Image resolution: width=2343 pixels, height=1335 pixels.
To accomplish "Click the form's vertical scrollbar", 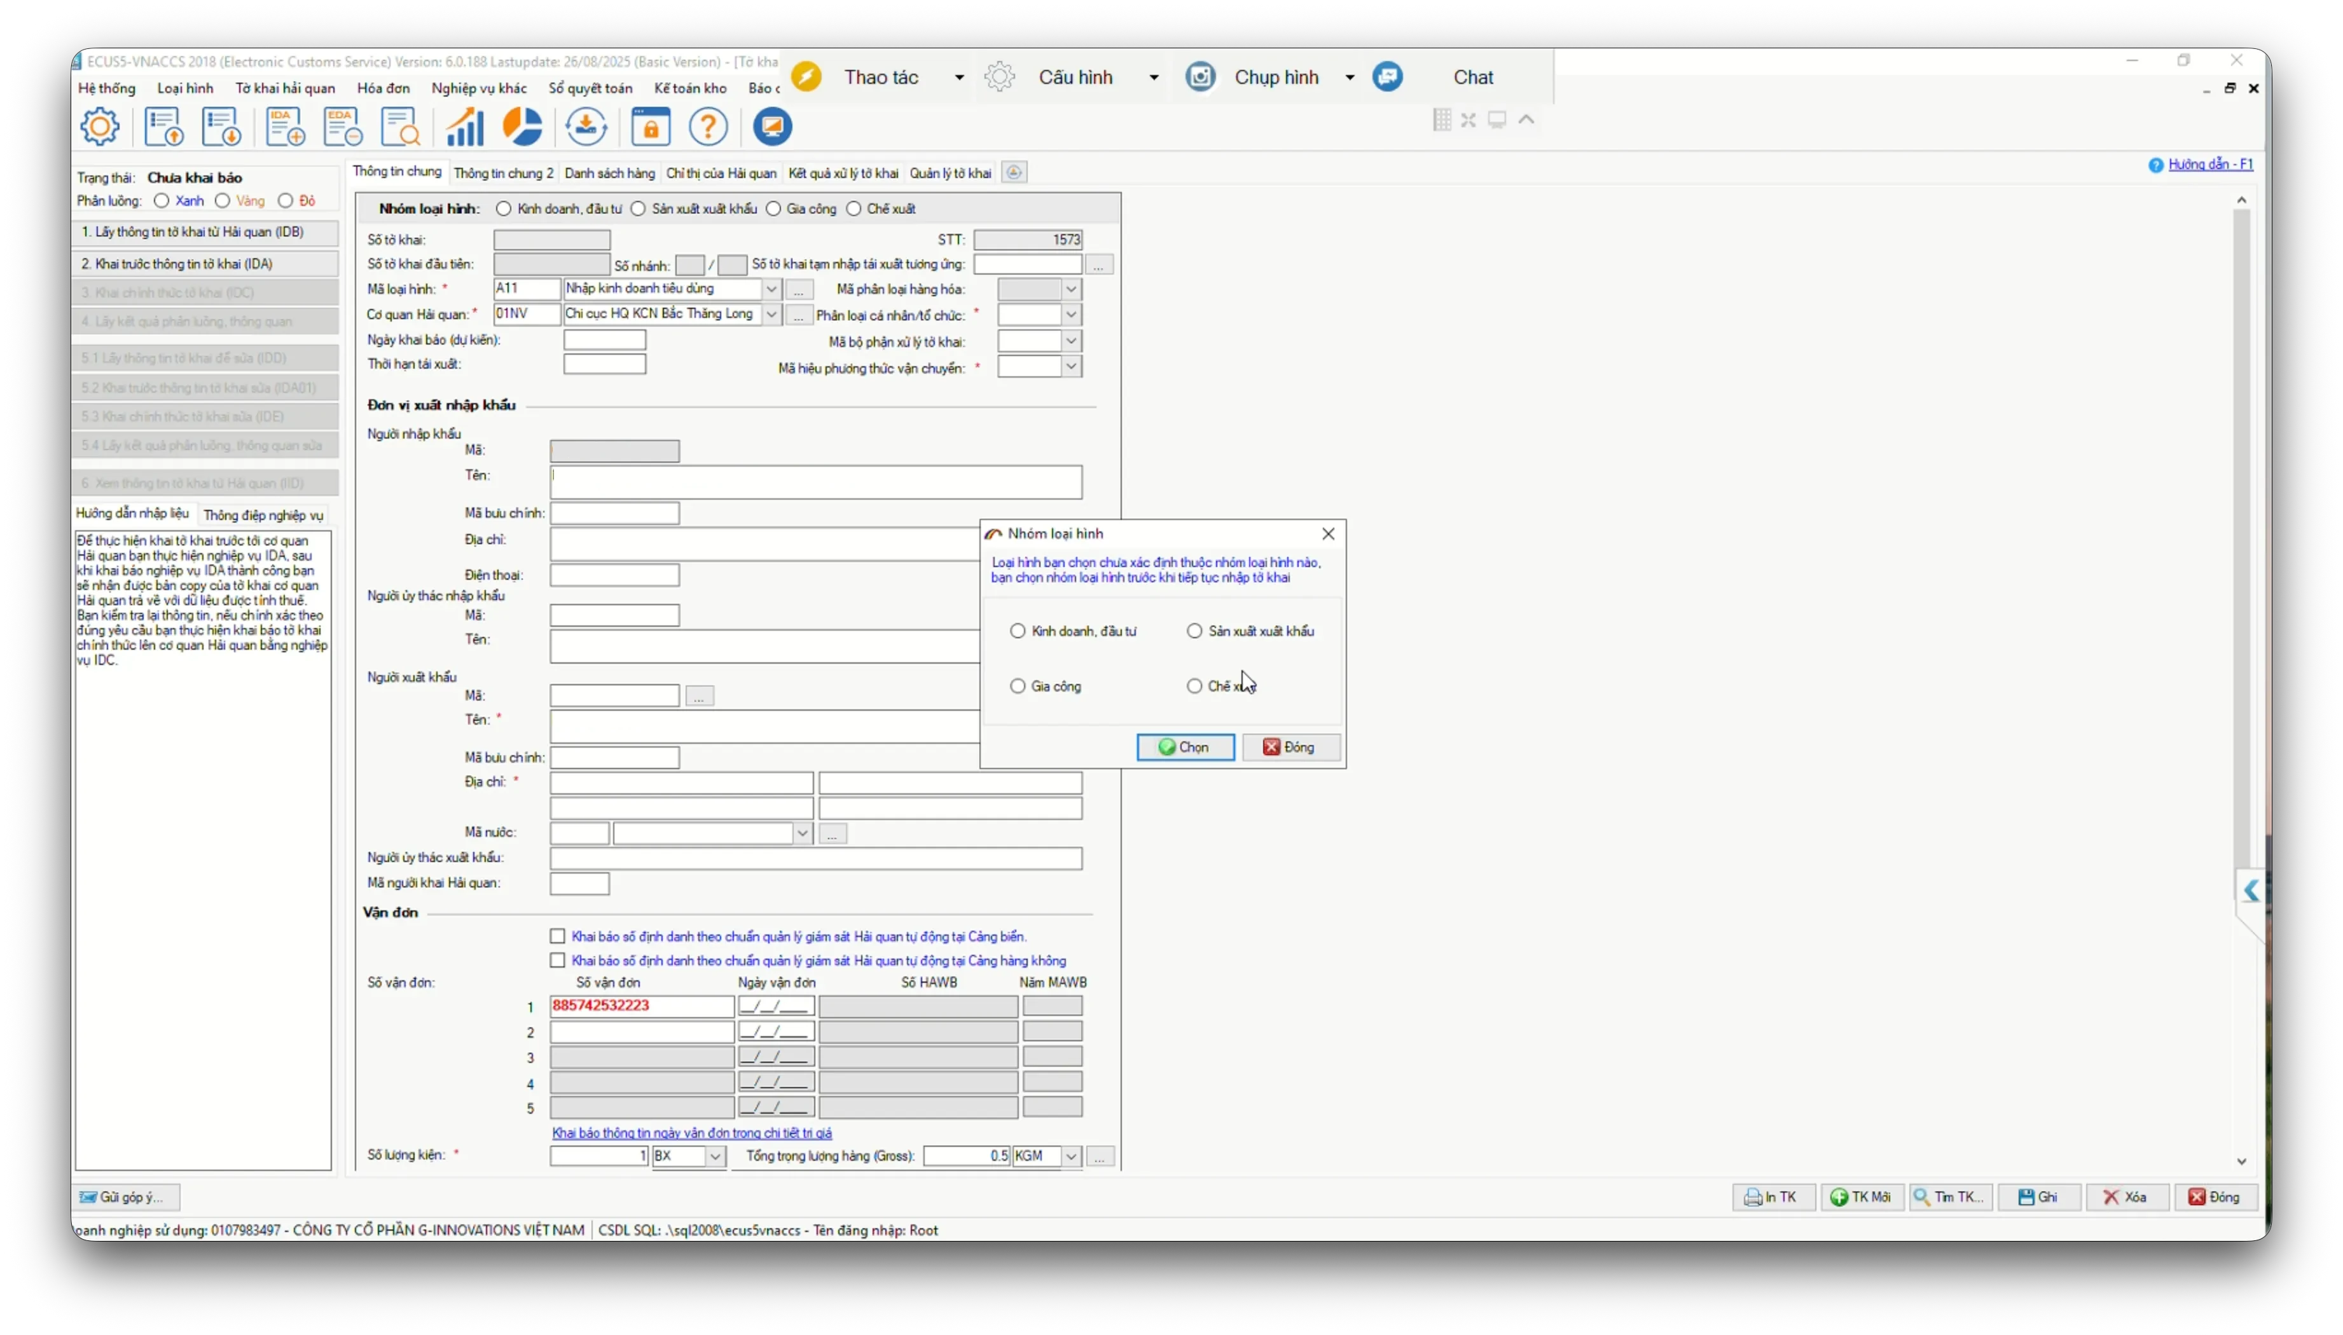I will [2241, 550].
